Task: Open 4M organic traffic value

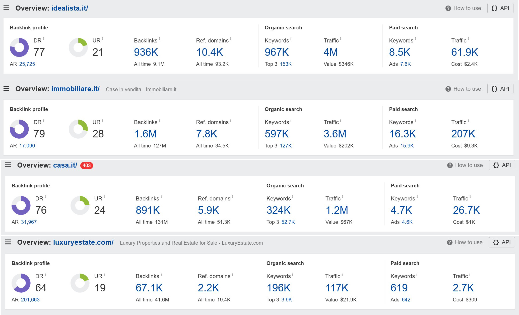Action: pyautogui.click(x=331, y=52)
